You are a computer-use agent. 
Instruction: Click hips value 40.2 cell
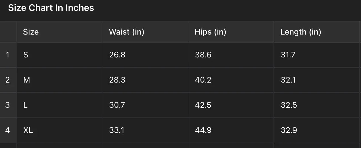tap(203, 80)
